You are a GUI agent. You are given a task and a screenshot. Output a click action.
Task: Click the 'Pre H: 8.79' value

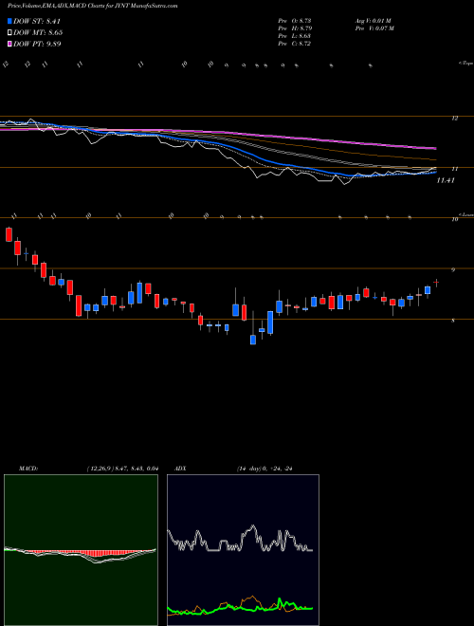click(x=295, y=28)
